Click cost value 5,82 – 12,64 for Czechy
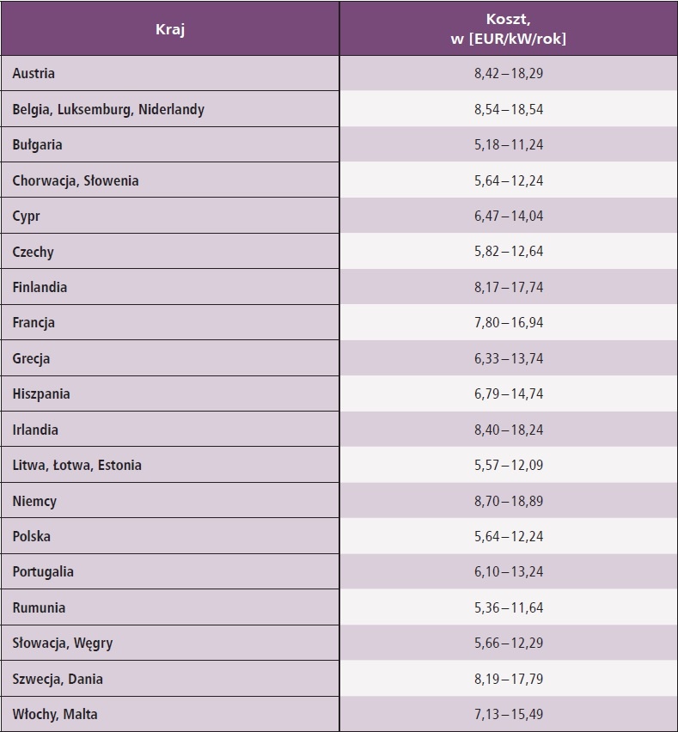Screen dimensions: 678x732 [509, 251]
